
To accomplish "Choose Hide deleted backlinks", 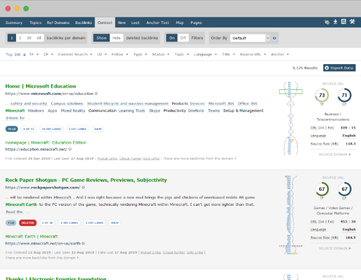I will (116, 38).
